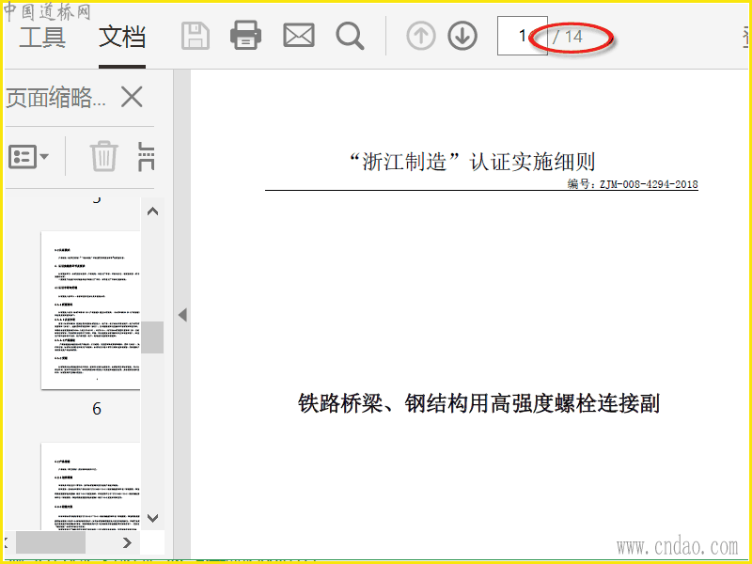Image resolution: width=752 pixels, height=564 pixels.
Task: Click the current page number field
Action: [523, 36]
